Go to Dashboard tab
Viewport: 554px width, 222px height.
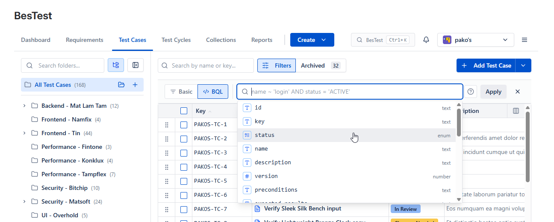coord(35,40)
